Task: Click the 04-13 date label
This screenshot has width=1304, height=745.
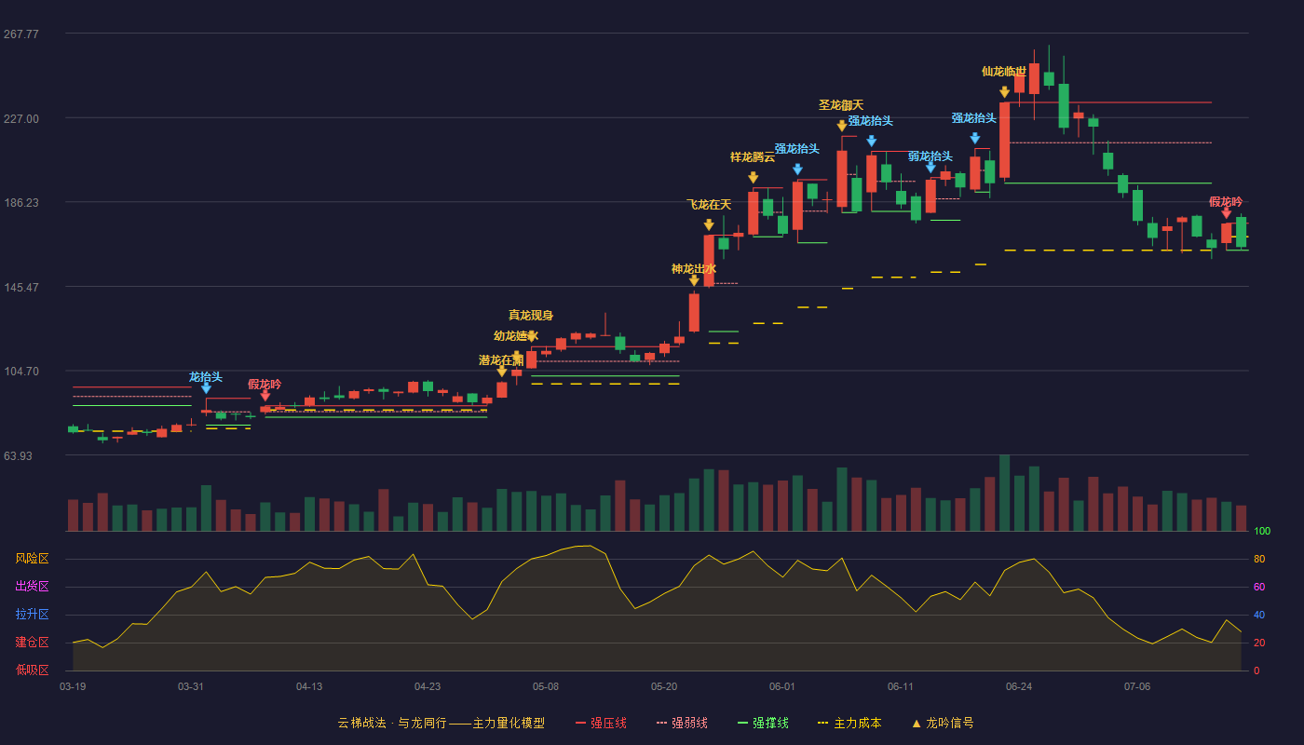Action: tap(309, 686)
